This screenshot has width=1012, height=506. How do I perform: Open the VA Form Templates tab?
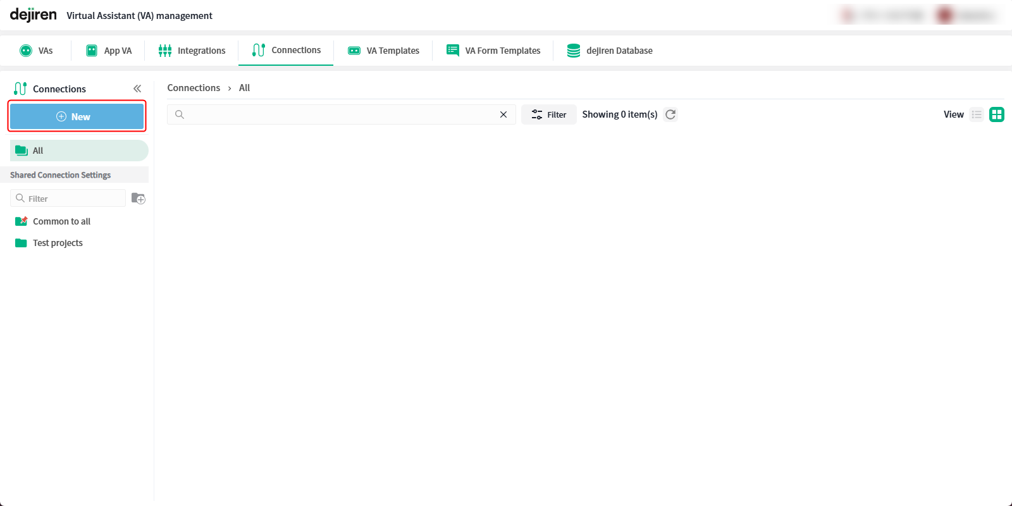pyautogui.click(x=493, y=51)
